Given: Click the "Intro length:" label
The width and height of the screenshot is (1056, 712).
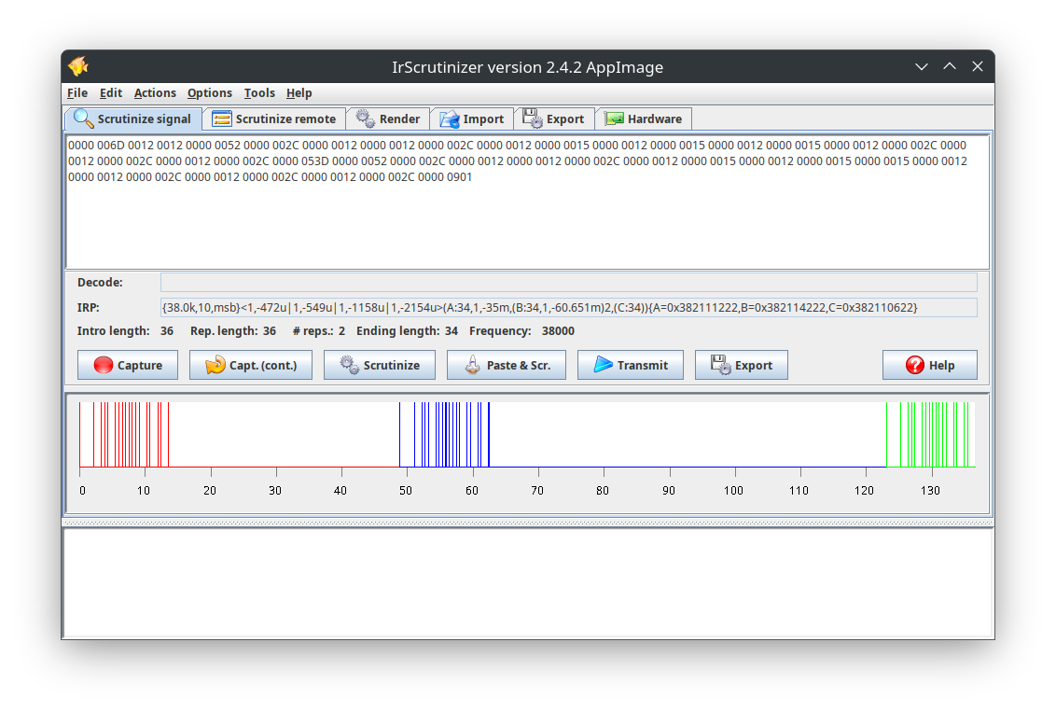Looking at the screenshot, I should pyautogui.click(x=113, y=330).
